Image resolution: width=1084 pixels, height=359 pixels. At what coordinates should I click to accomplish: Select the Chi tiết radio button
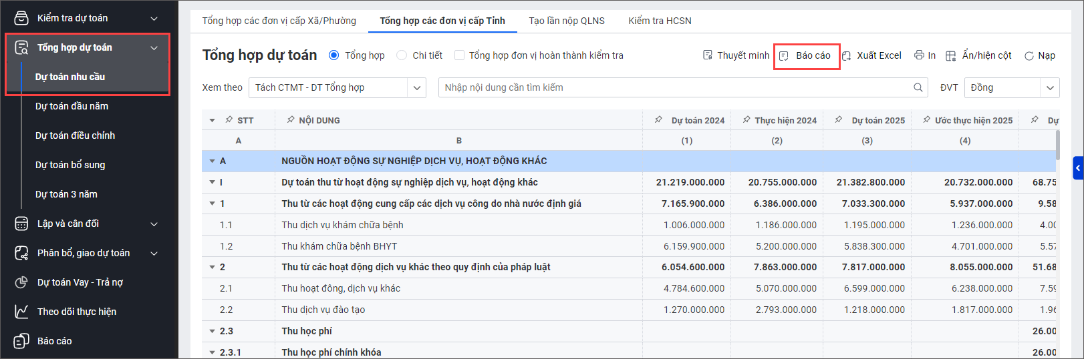tap(402, 55)
